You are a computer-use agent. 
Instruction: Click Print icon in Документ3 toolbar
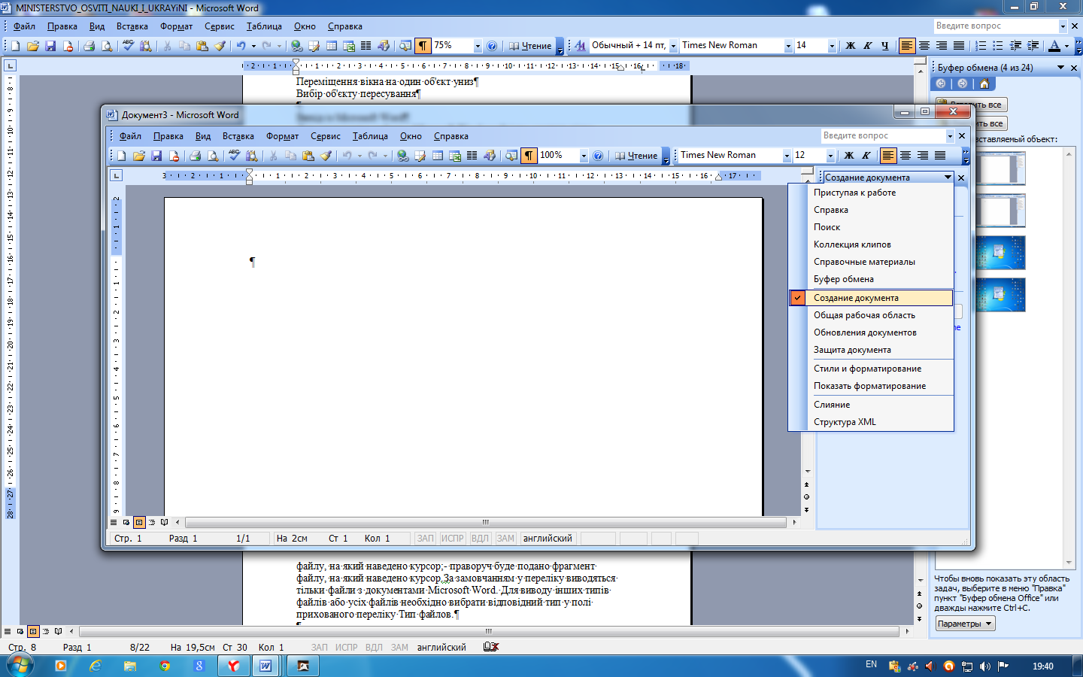195,156
